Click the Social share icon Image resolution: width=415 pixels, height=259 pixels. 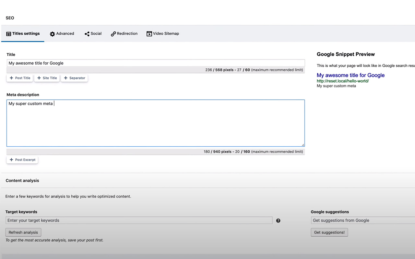pos(87,34)
